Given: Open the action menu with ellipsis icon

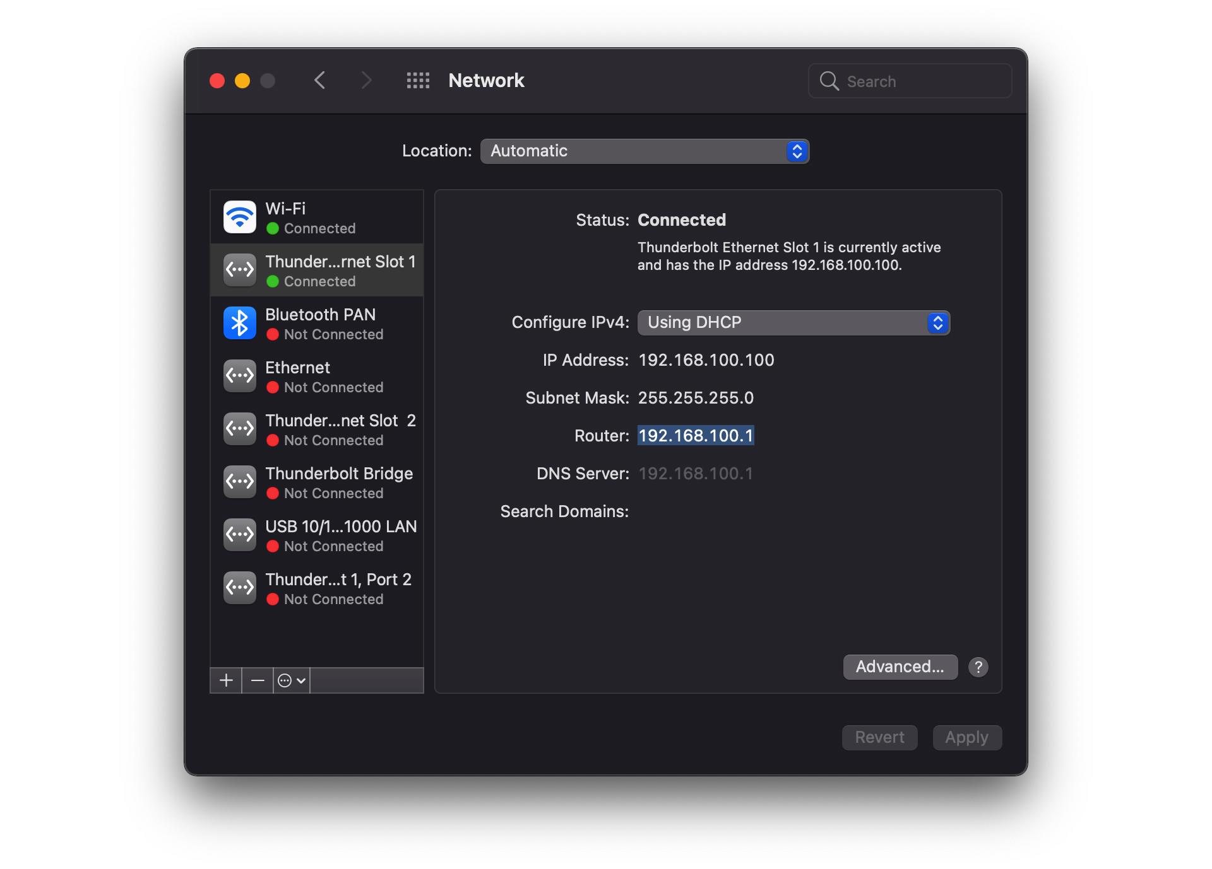Looking at the screenshot, I should [x=292, y=680].
